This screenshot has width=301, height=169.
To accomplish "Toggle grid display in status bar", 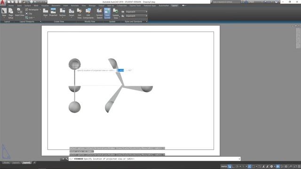I will pyautogui.click(x=230, y=167).
